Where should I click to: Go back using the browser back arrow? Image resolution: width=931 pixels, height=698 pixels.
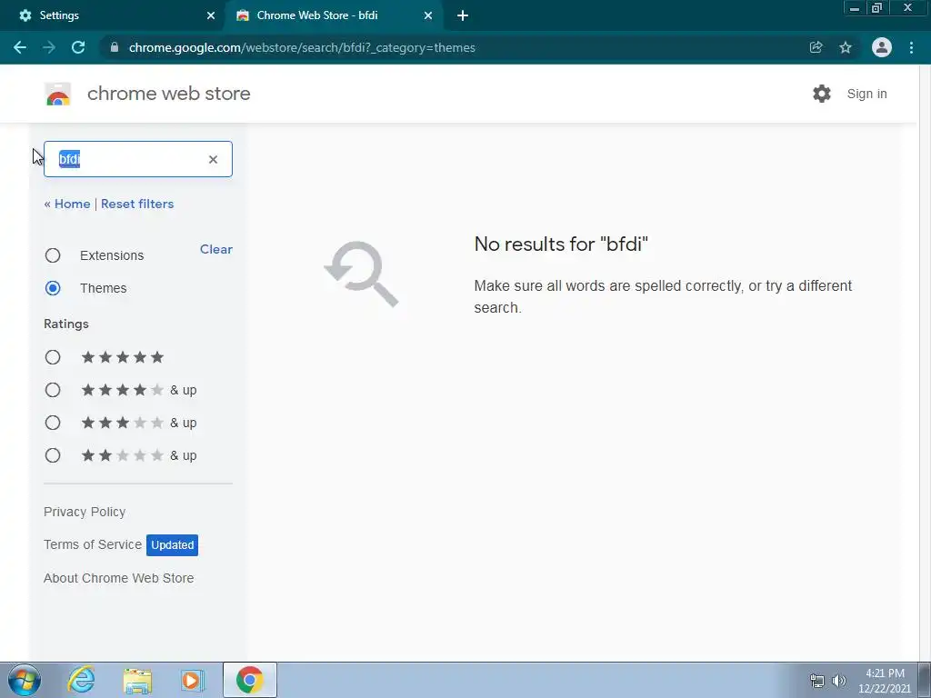click(x=20, y=47)
